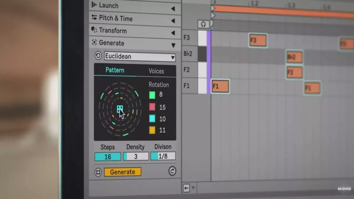Expand the Transform section arrow
The width and height of the screenshot is (354, 199).
point(173,33)
